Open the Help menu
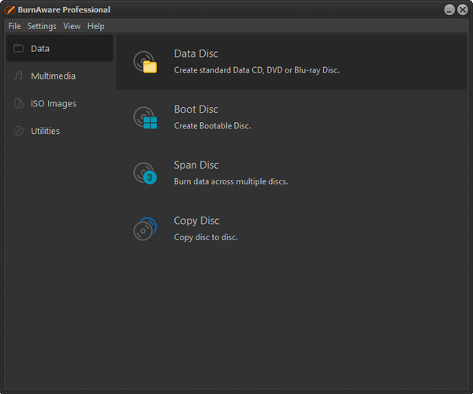The width and height of the screenshot is (473, 394). pyautogui.click(x=95, y=26)
